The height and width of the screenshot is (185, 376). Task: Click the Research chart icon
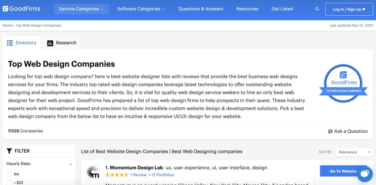point(50,43)
